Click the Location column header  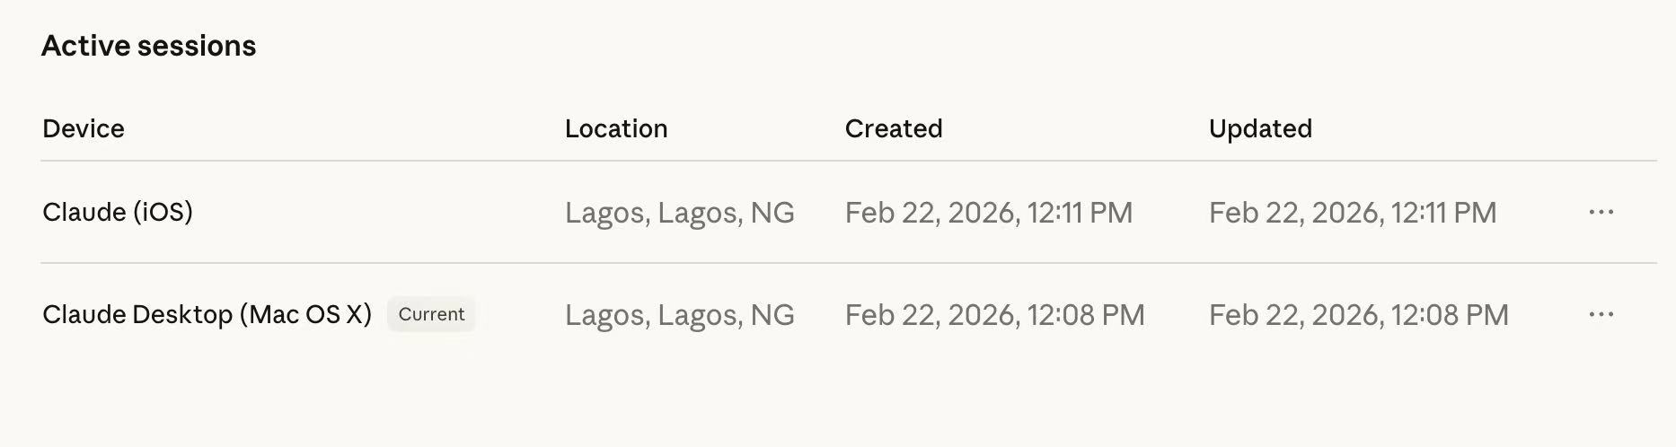coord(616,128)
